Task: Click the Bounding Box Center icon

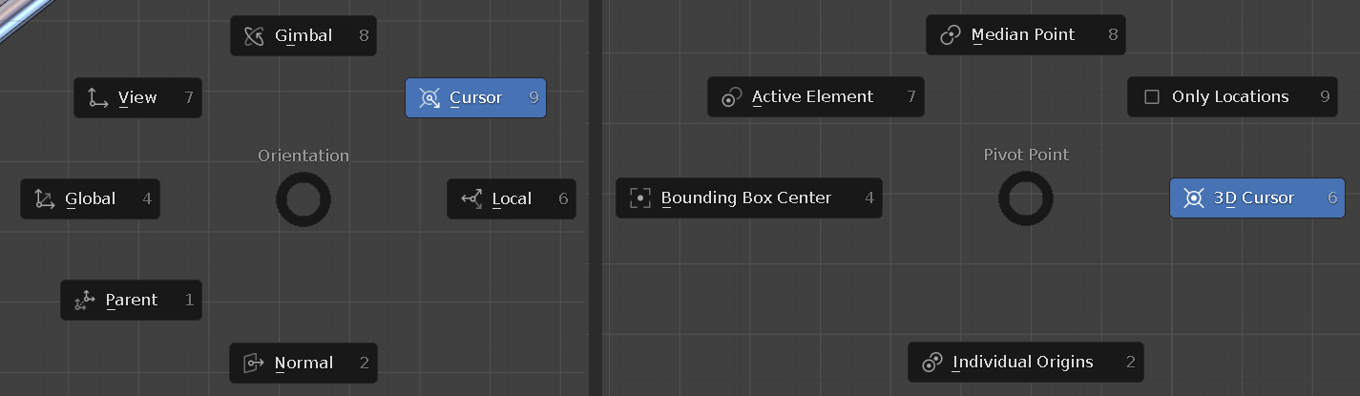Action: point(639,198)
